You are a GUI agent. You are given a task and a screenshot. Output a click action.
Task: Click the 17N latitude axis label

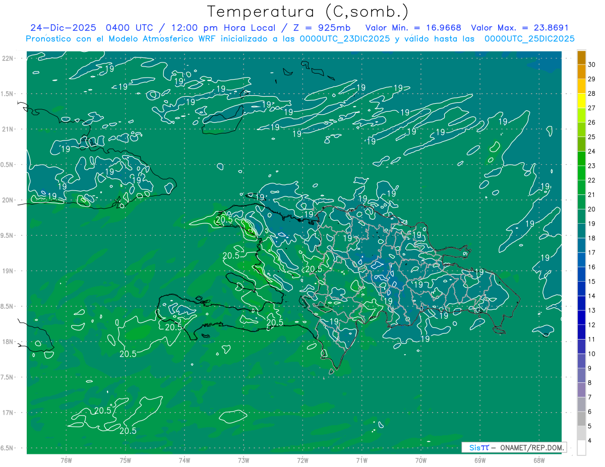[7, 413]
